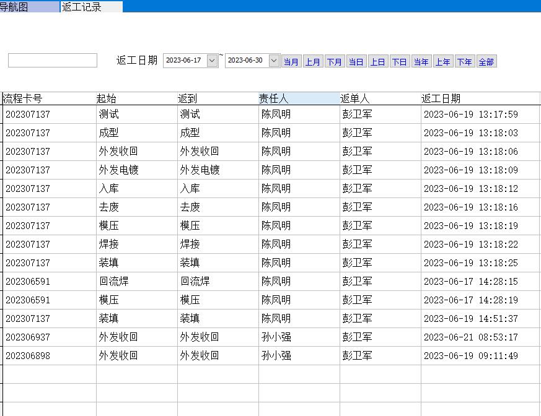Screen dimensions: 541x416
Task: Sort by the 返工日期 column header
Action: [480, 98]
